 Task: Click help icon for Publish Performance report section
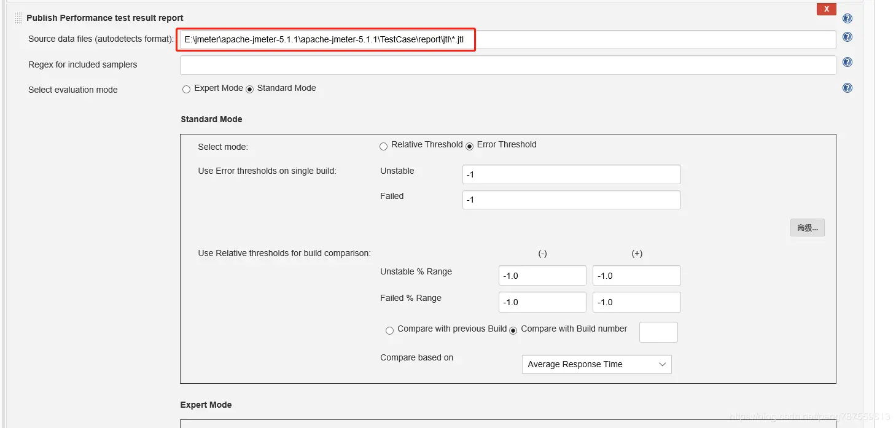pyautogui.click(x=847, y=18)
